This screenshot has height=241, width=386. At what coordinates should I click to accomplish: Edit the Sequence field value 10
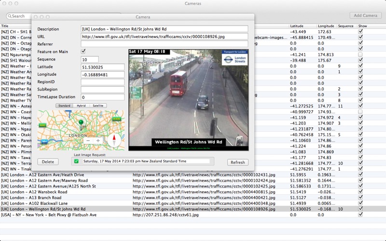[x=90, y=59]
